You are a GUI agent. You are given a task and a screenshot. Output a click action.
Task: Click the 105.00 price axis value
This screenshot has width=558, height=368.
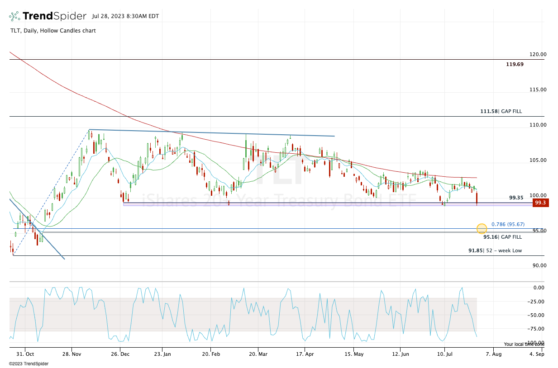click(x=538, y=160)
